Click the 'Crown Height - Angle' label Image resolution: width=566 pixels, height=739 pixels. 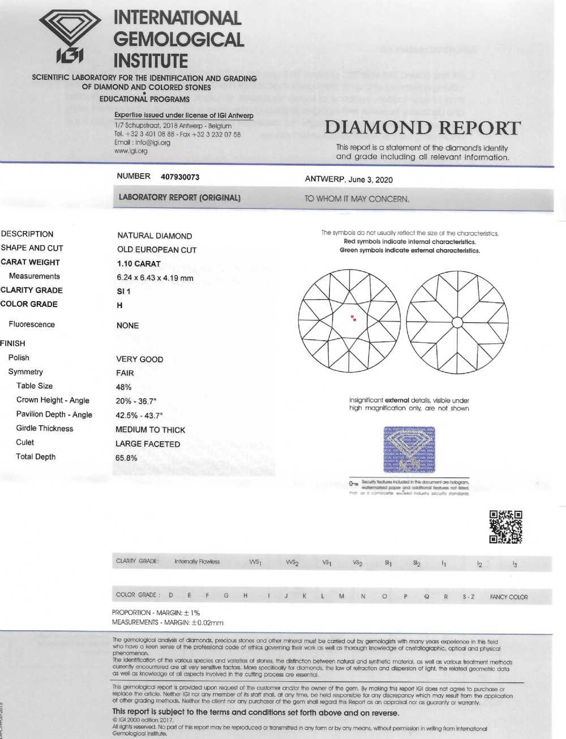pyautogui.click(x=53, y=400)
